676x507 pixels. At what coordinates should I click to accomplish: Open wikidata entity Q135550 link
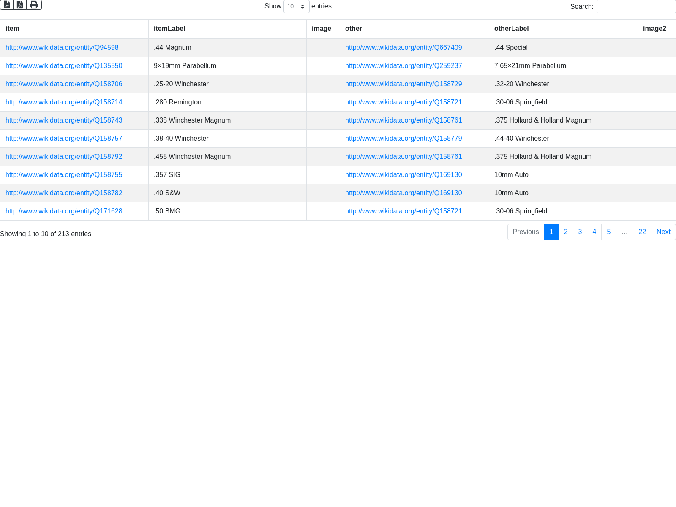point(64,66)
